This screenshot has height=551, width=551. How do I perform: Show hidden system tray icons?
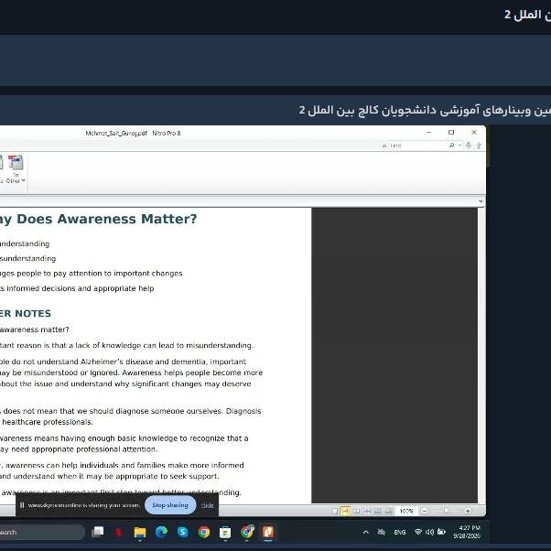click(x=366, y=532)
